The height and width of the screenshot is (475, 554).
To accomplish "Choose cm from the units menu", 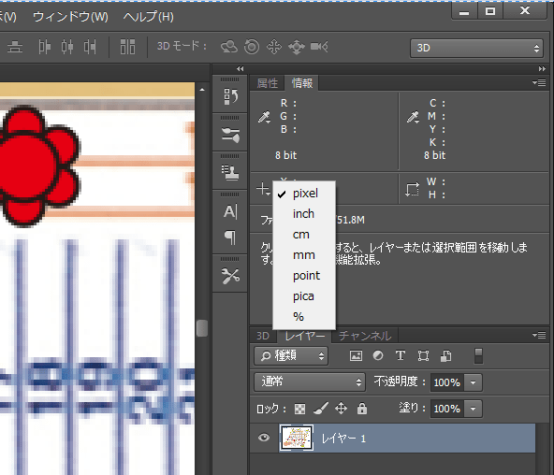I will point(304,235).
